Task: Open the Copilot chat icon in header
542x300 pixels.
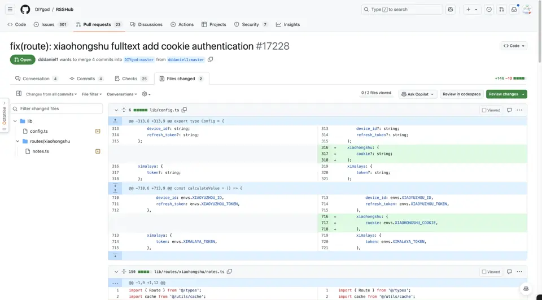Action: coord(451,10)
